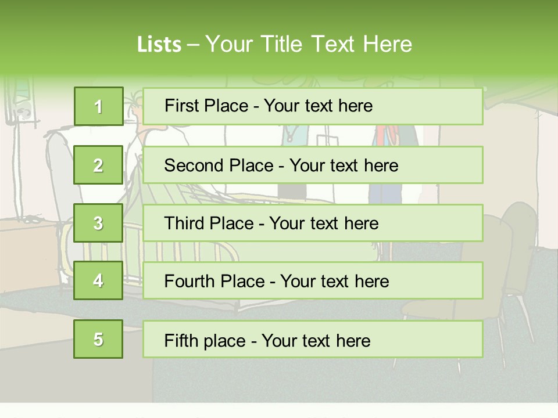Click the green number 5 box
The width and height of the screenshot is (558, 418).
point(98,339)
